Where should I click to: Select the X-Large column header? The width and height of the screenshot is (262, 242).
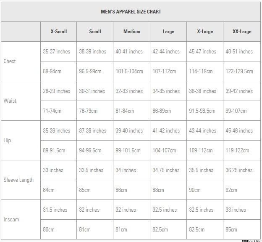pyautogui.click(x=205, y=32)
